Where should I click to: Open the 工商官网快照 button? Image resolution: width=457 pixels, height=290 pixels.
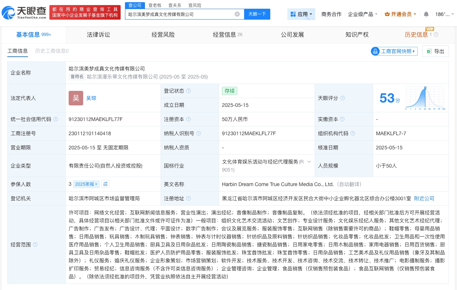(394, 51)
